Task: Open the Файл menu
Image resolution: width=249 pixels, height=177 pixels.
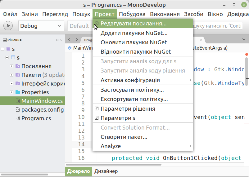Action: (10, 14)
